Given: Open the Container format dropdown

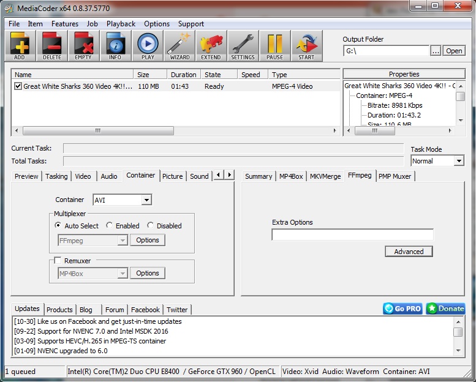Looking at the screenshot, I should coord(146,200).
